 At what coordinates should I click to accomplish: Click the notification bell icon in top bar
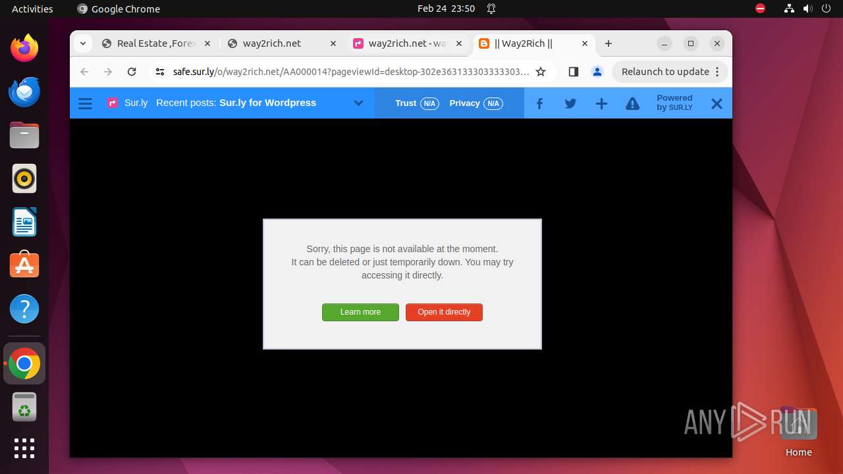tap(491, 9)
